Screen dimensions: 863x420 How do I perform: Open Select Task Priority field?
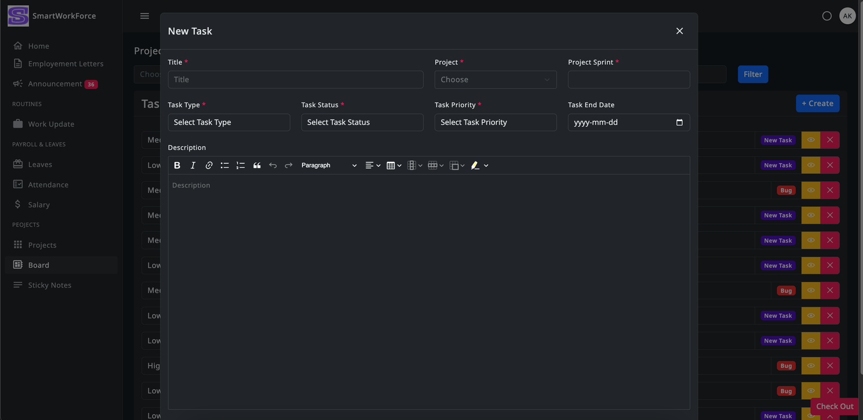tap(495, 122)
